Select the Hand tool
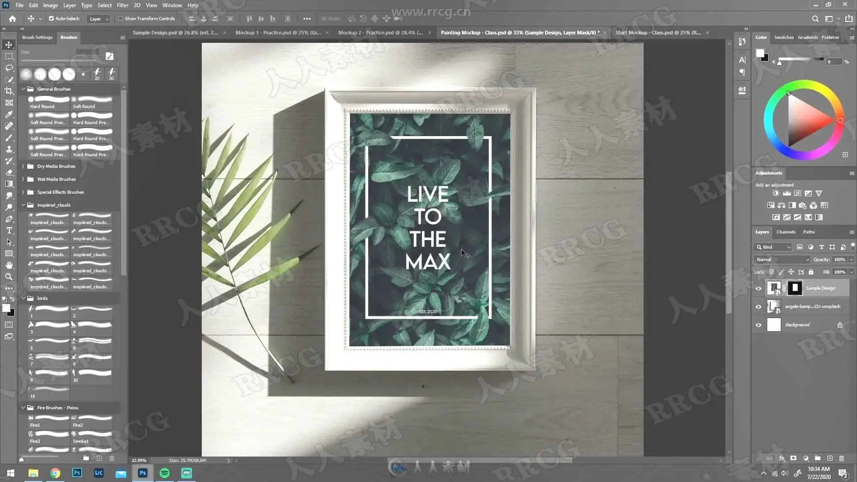Viewport: 857px width, 482px height. (x=9, y=265)
